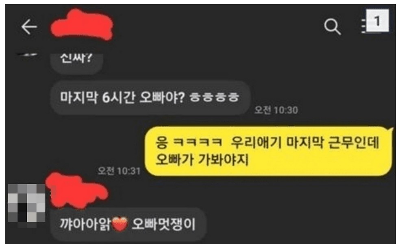This screenshot has width=406, height=244.
Task: Click the 'ㅎㅎㅎㅎ' text in the gray bubble
Action: [214, 98]
